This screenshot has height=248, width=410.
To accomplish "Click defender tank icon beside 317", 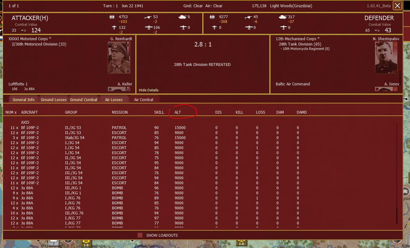I will pos(283,17).
